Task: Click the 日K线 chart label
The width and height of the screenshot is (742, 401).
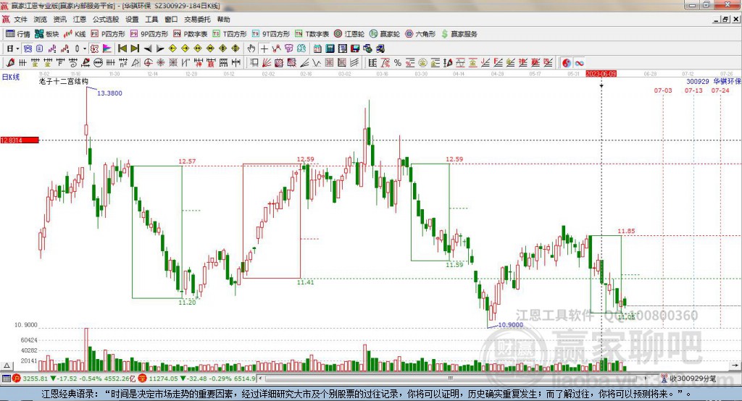Action: pyautogui.click(x=11, y=77)
